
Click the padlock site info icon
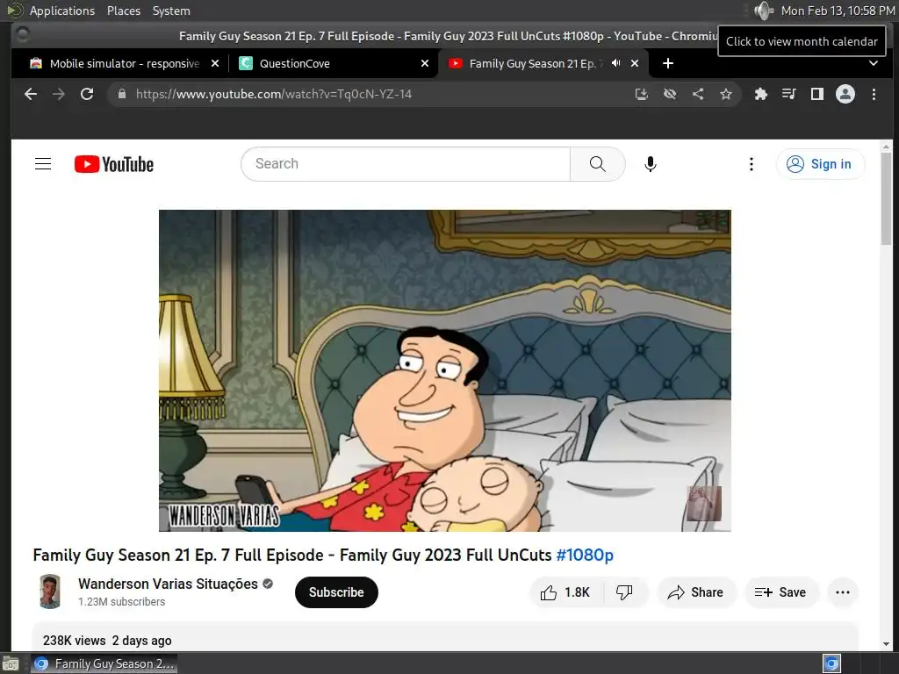pyautogui.click(x=121, y=94)
